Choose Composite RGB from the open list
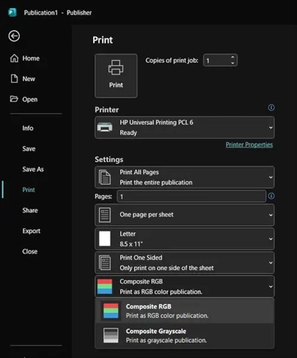Image resolution: width=297 pixels, height=358 pixels. [185, 311]
